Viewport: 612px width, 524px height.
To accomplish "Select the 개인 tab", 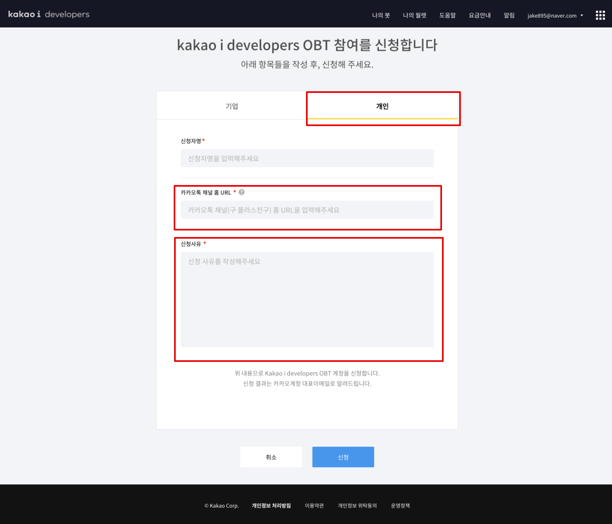I will (382, 106).
